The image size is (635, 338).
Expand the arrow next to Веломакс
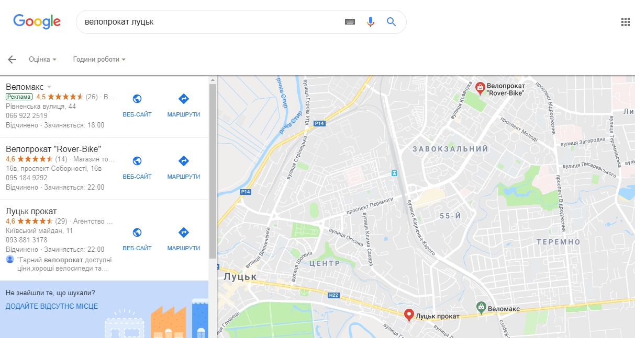pyautogui.click(x=49, y=87)
